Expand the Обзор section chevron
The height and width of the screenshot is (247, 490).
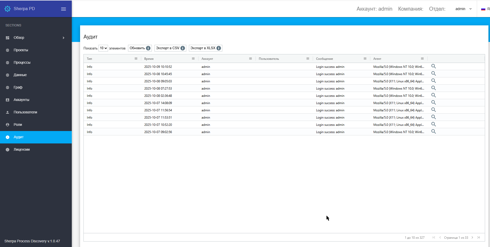tap(63, 38)
